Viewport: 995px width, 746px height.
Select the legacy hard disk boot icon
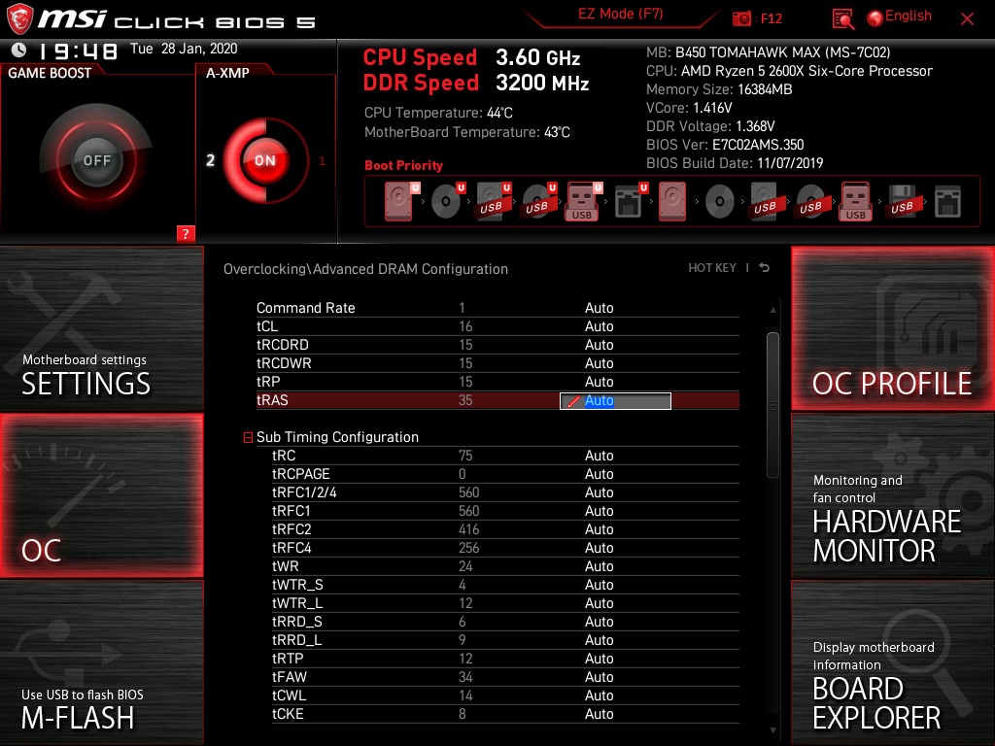[672, 201]
